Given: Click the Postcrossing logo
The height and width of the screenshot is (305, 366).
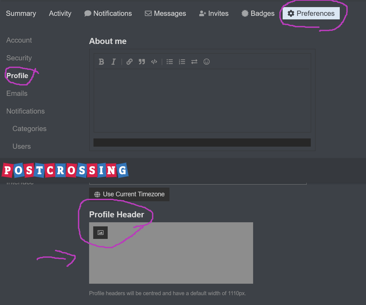Looking at the screenshot, I should pos(65,170).
